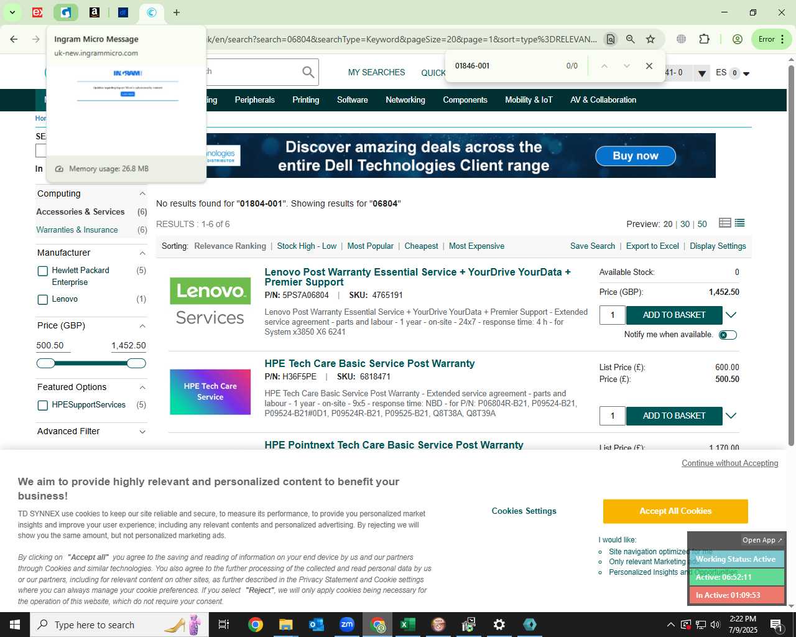Click the maximum price field 1,452.50
The height and width of the screenshot is (637, 796).
click(129, 346)
